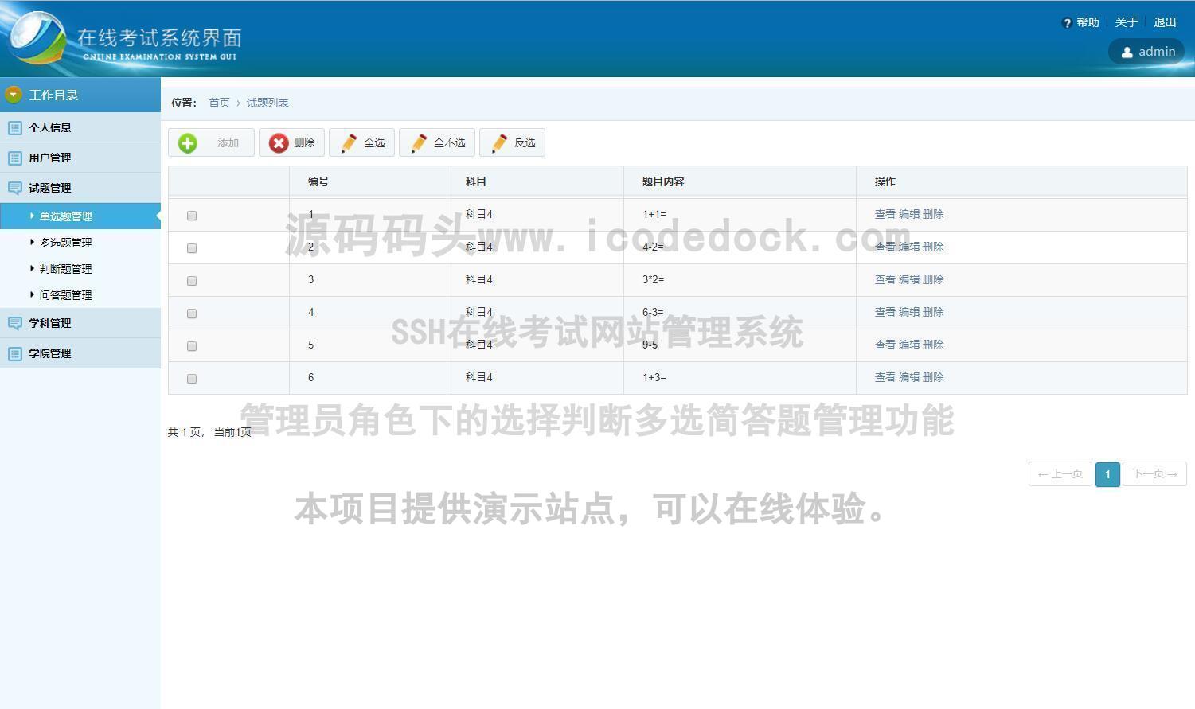Click the 试题列表 breadcrumb
This screenshot has width=1195, height=709.
(x=268, y=103)
